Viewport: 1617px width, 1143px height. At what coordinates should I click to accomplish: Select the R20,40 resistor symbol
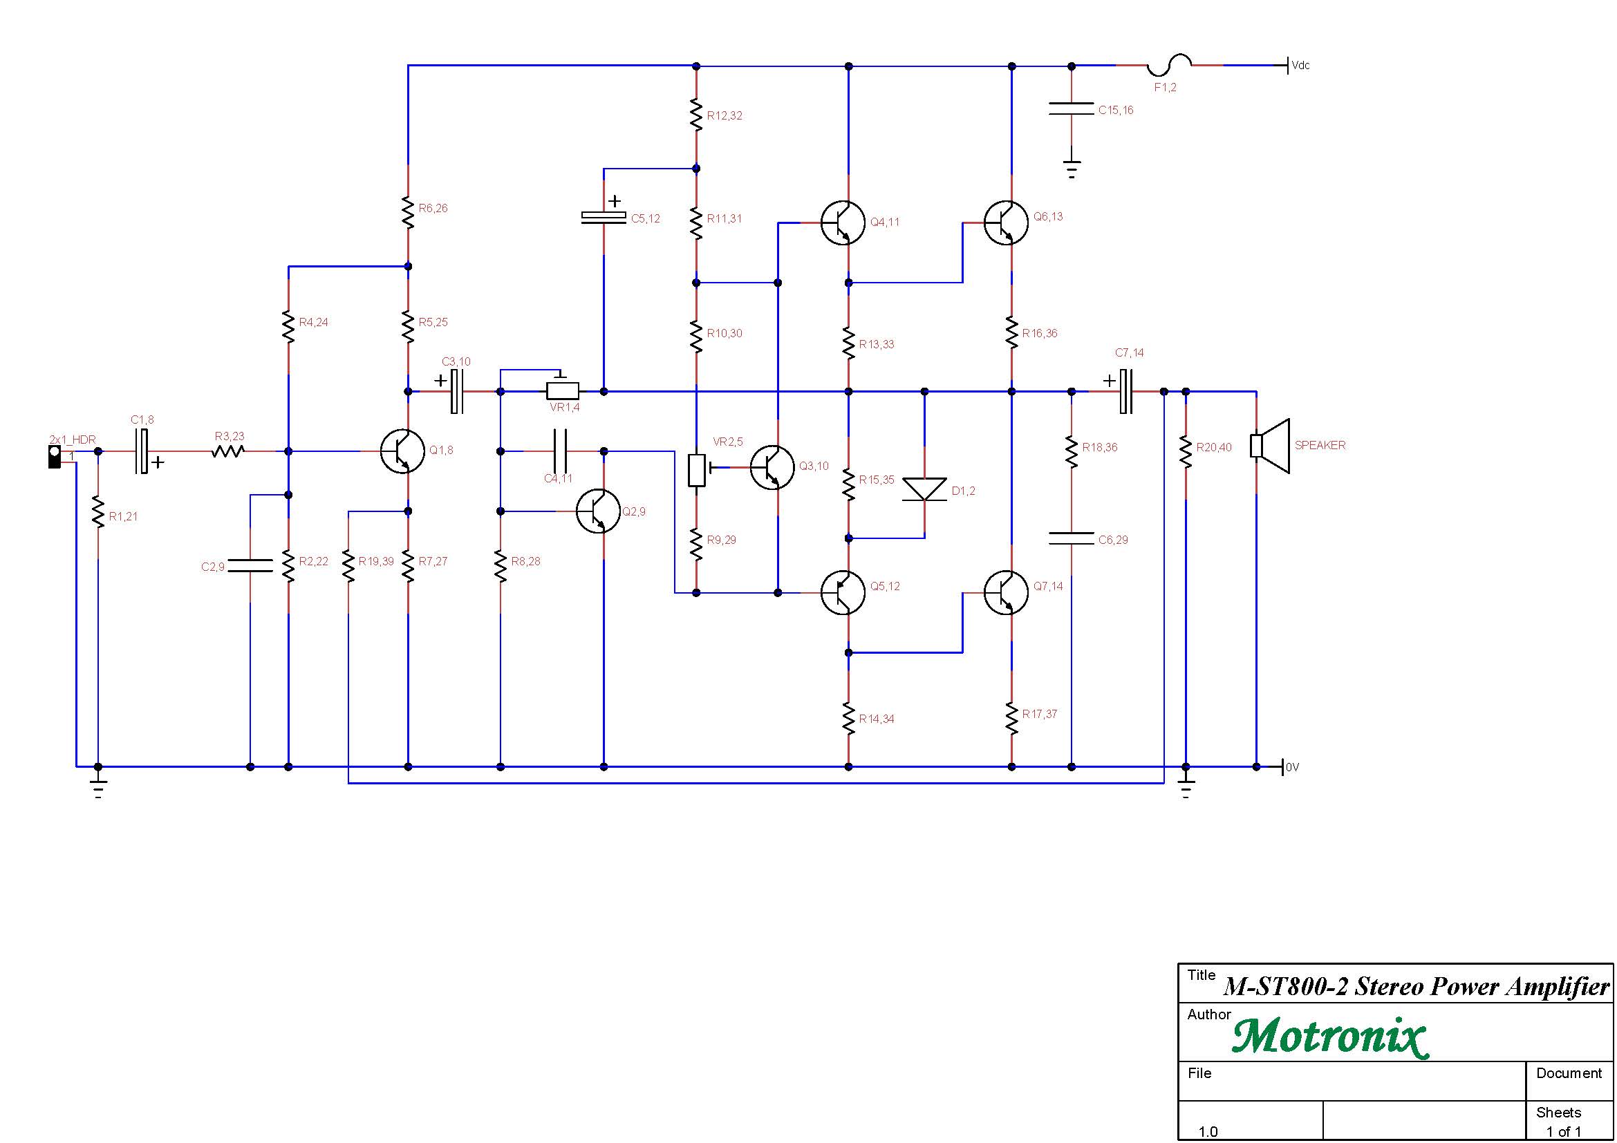tap(1186, 452)
